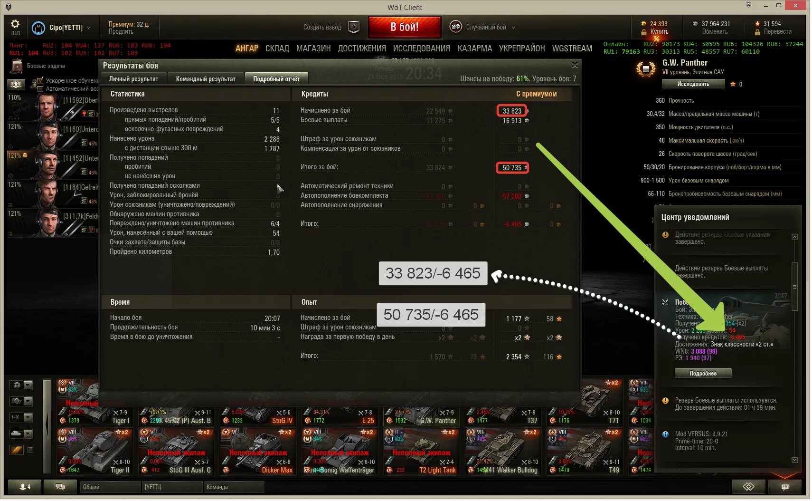812x501 pixels.
Task: Select M41 Walker Bulldog tank
Action: [x=502, y=452]
